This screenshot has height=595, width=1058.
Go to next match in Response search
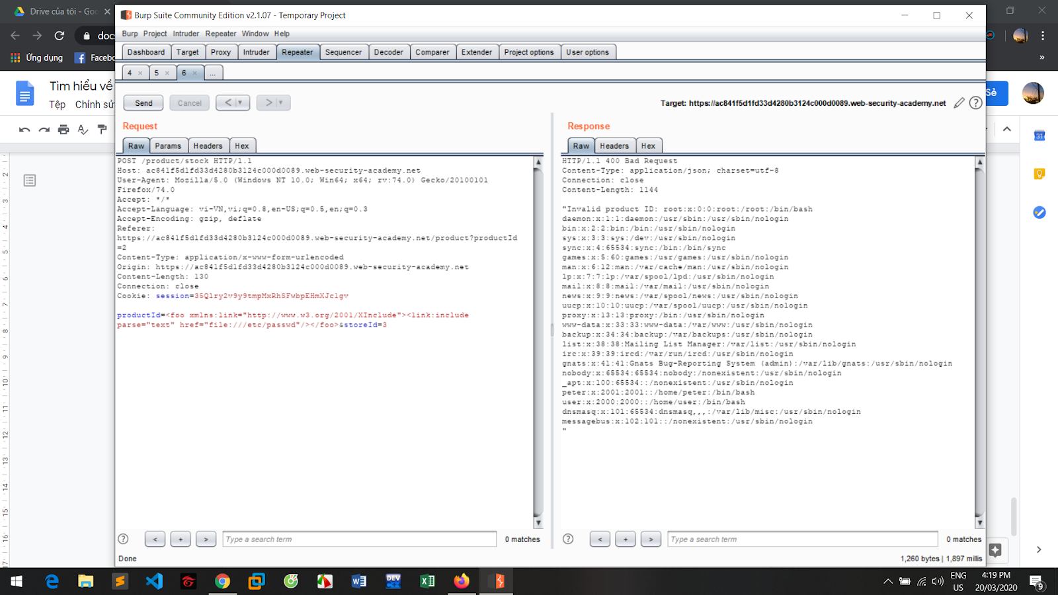pos(651,539)
